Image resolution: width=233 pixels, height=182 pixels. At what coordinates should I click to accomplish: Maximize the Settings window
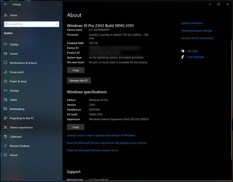point(219,4)
